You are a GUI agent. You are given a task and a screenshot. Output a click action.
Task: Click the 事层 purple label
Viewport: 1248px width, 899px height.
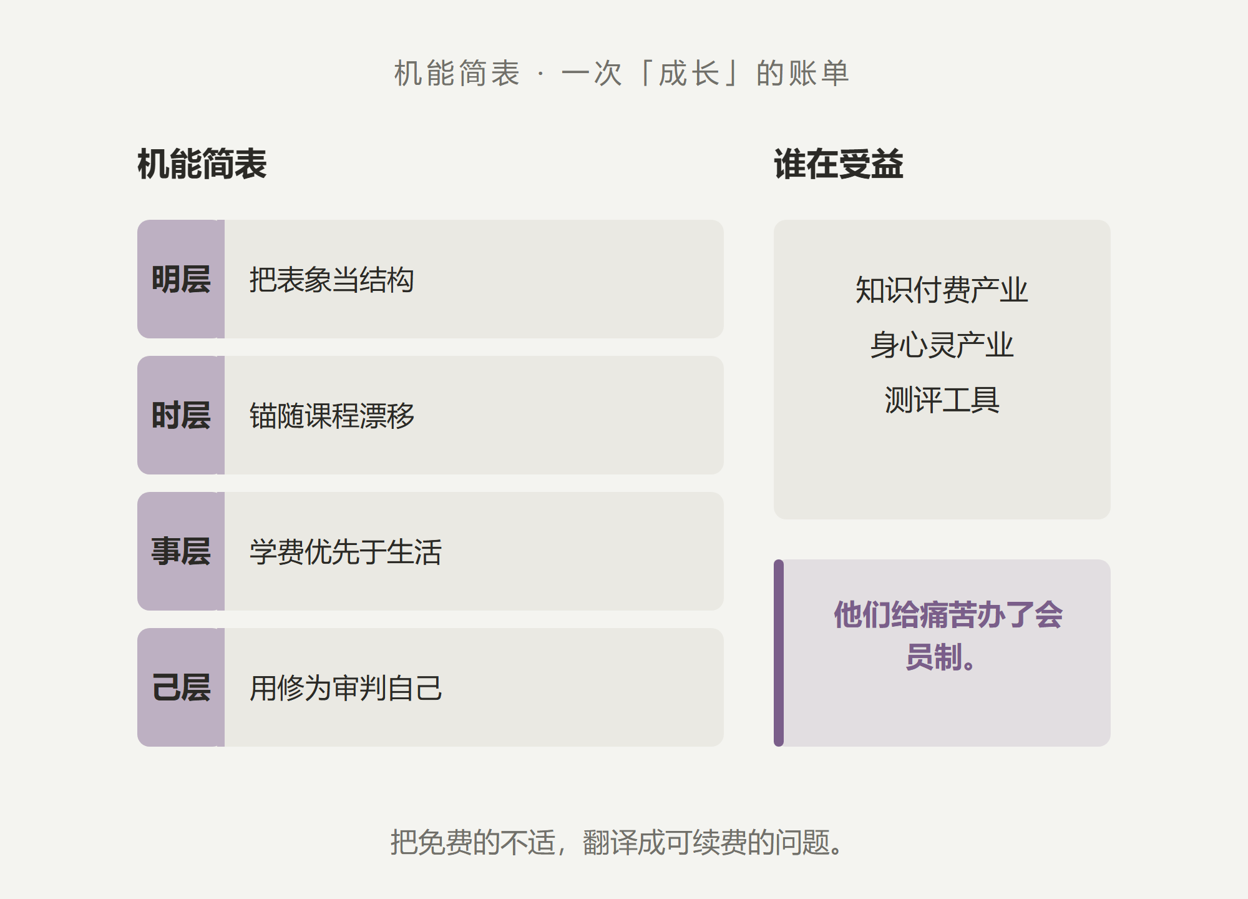(181, 551)
